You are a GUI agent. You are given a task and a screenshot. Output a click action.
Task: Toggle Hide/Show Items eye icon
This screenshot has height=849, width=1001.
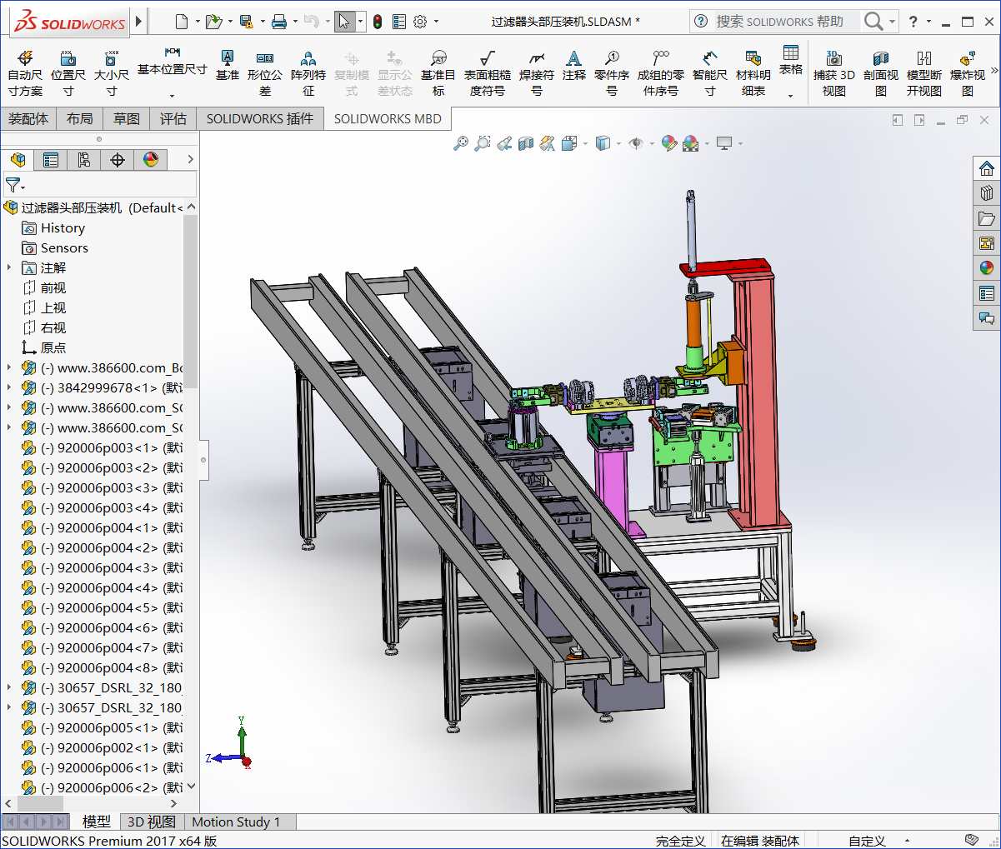click(636, 143)
